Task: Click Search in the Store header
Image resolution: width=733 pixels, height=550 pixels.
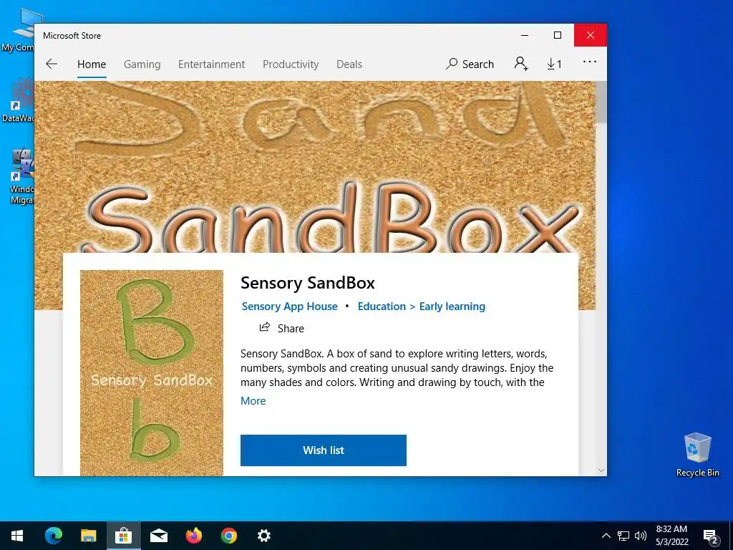Action: 470,64
